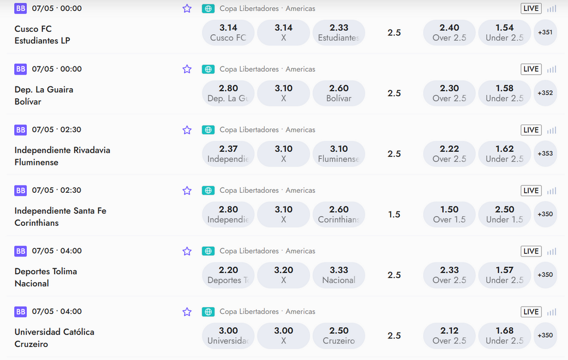Viewport: 568px width, 360px height.
Task: Open Dep. La Guaira vs Bolívar match page
Action: tap(44, 96)
